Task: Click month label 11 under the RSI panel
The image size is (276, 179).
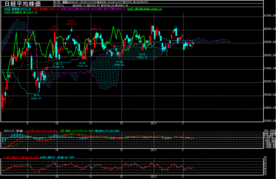Action: (x=91, y=177)
